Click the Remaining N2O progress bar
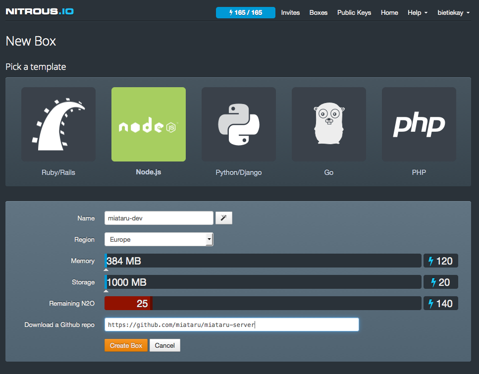This screenshot has width=479, height=374. tap(263, 304)
